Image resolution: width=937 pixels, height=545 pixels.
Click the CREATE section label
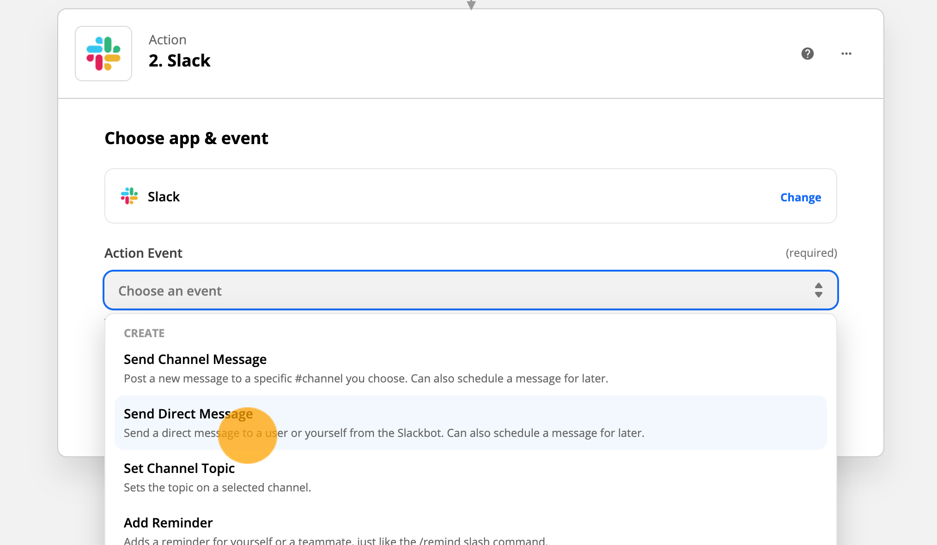coord(144,333)
